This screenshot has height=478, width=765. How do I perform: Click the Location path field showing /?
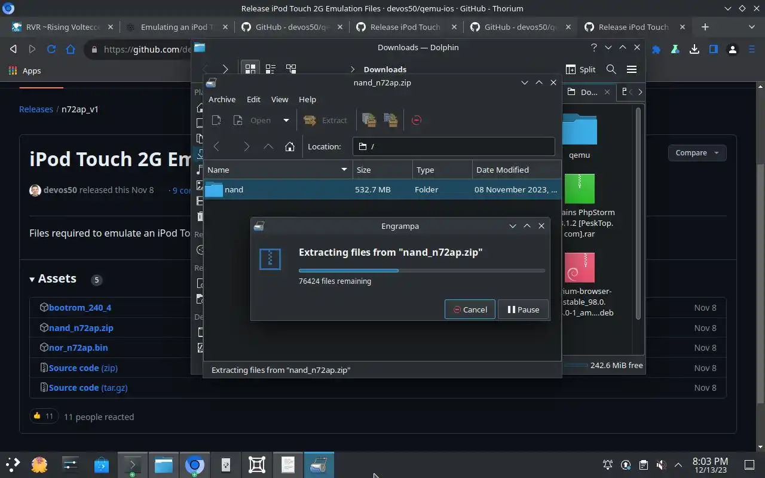point(454,146)
